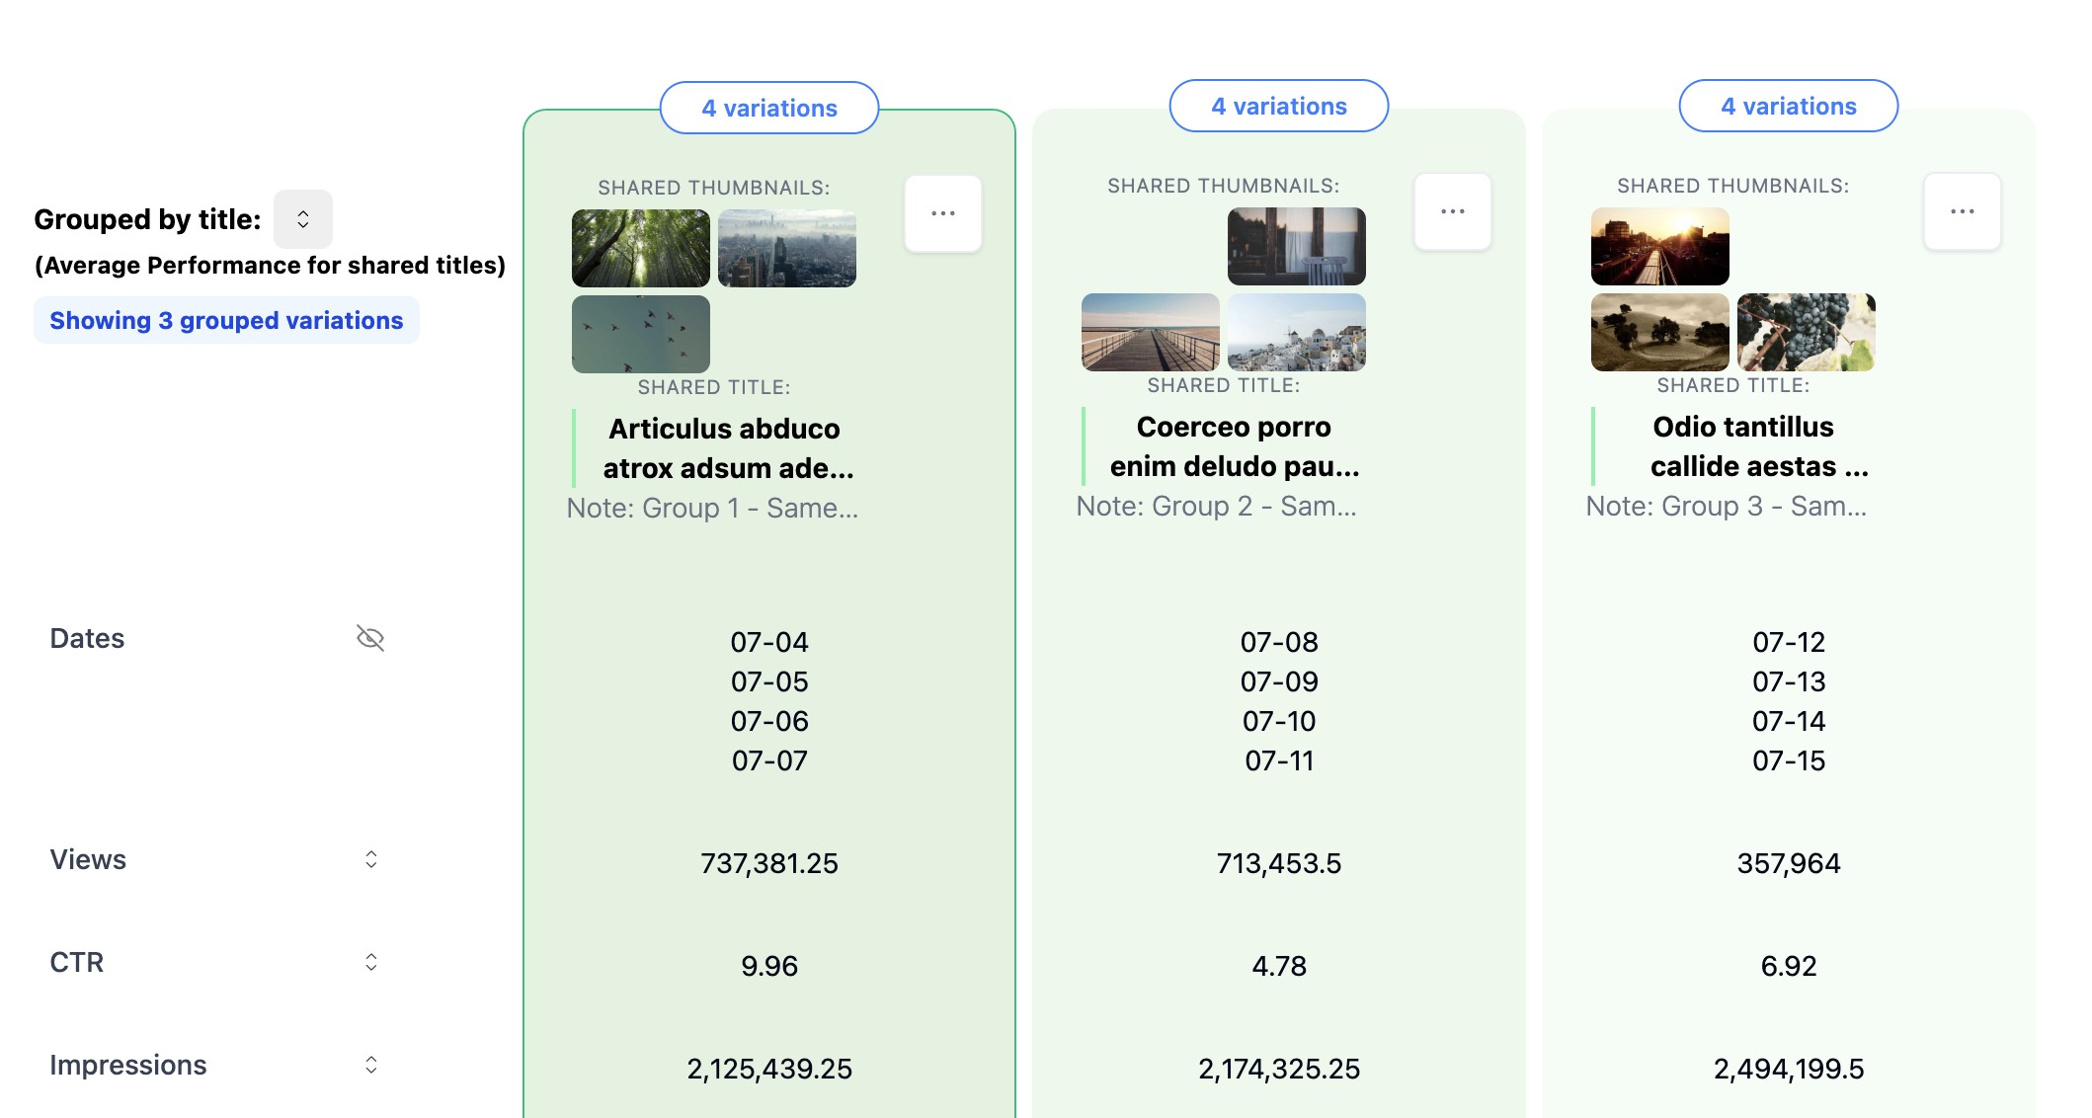Open the sunset highway thumbnail
This screenshot has width=2092, height=1118.
[1660, 246]
